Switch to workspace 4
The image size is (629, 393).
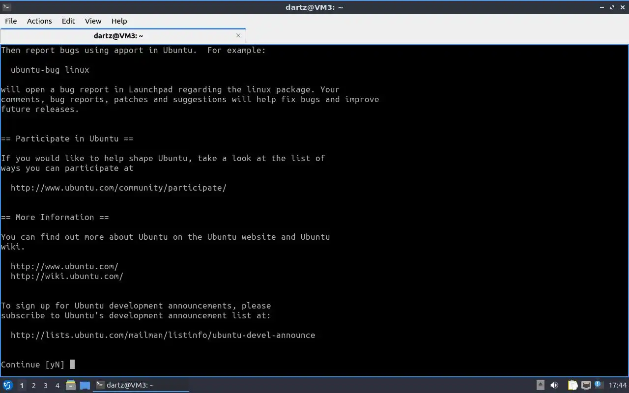pos(57,386)
